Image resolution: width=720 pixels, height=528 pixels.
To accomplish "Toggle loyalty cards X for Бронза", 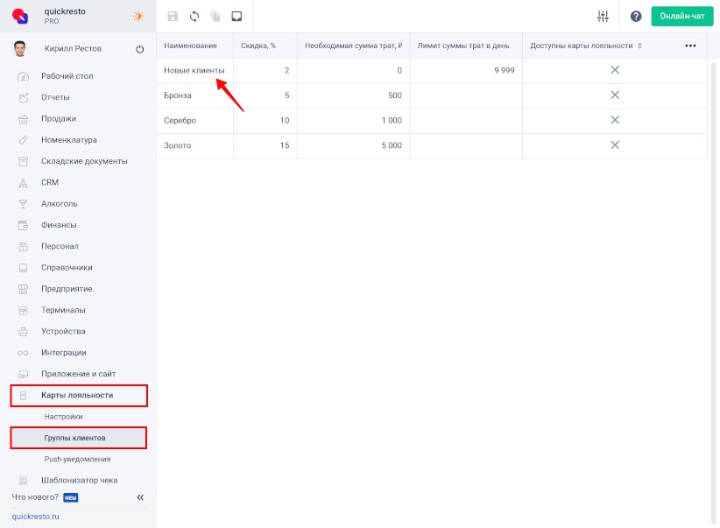I will pyautogui.click(x=615, y=95).
